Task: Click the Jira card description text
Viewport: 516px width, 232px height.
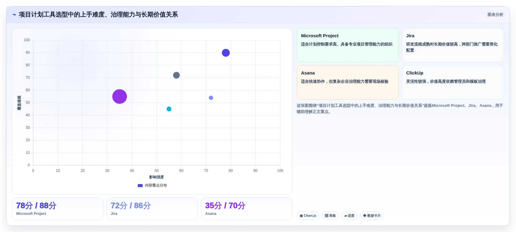Action: coord(452,47)
